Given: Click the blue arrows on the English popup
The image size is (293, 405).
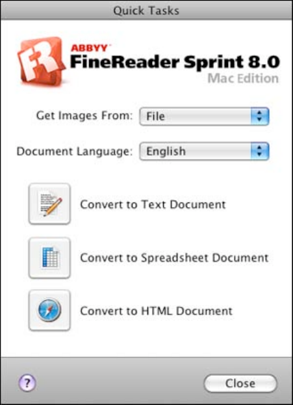Looking at the screenshot, I should click(x=260, y=151).
